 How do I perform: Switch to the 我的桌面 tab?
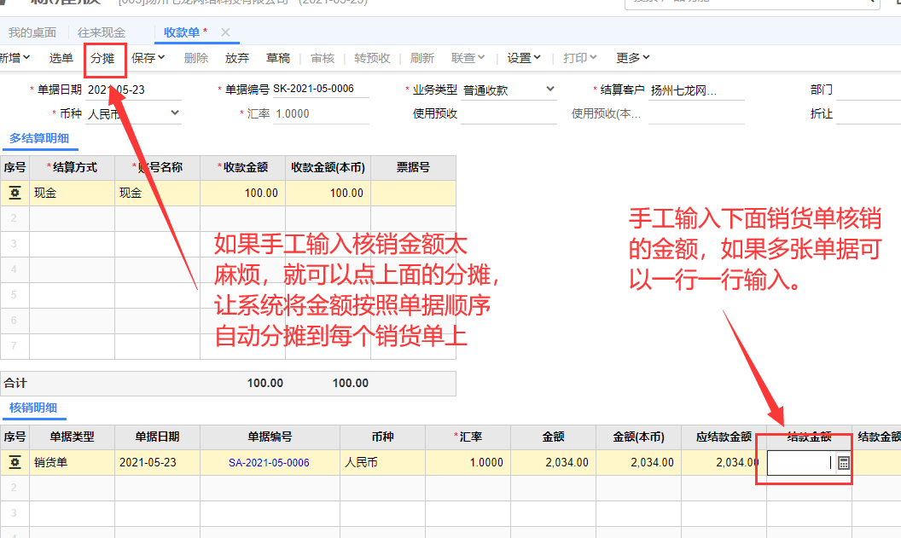point(32,32)
